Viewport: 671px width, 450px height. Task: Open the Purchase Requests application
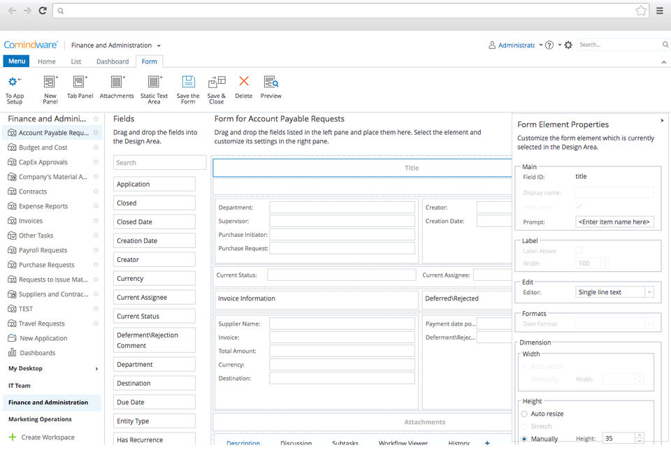click(47, 265)
